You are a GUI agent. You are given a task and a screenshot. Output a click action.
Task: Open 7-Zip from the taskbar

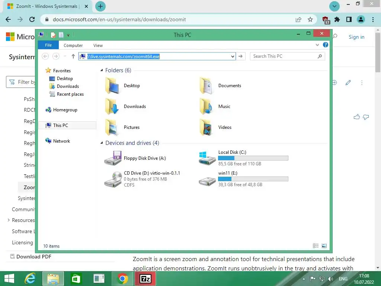pos(145,279)
